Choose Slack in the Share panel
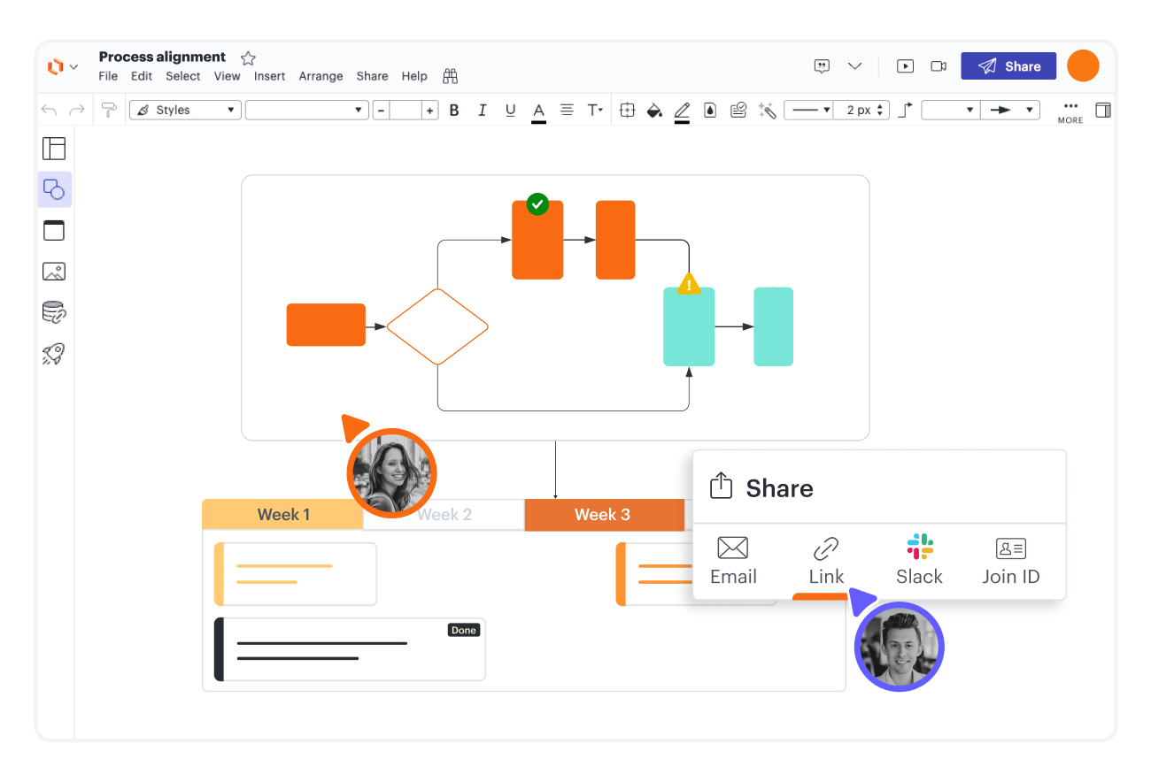1151x782 pixels. [919, 560]
